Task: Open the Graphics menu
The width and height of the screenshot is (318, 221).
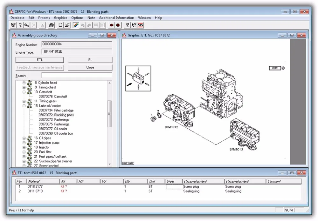Action: (x=60, y=18)
